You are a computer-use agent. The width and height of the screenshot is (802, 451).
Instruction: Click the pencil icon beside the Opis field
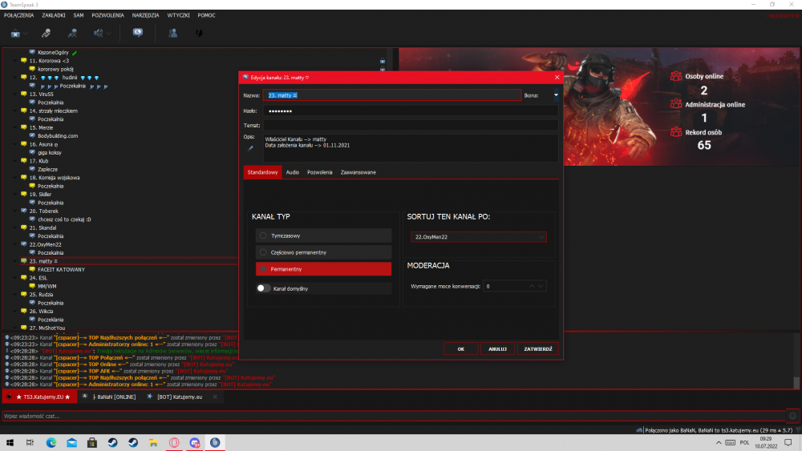click(x=250, y=148)
